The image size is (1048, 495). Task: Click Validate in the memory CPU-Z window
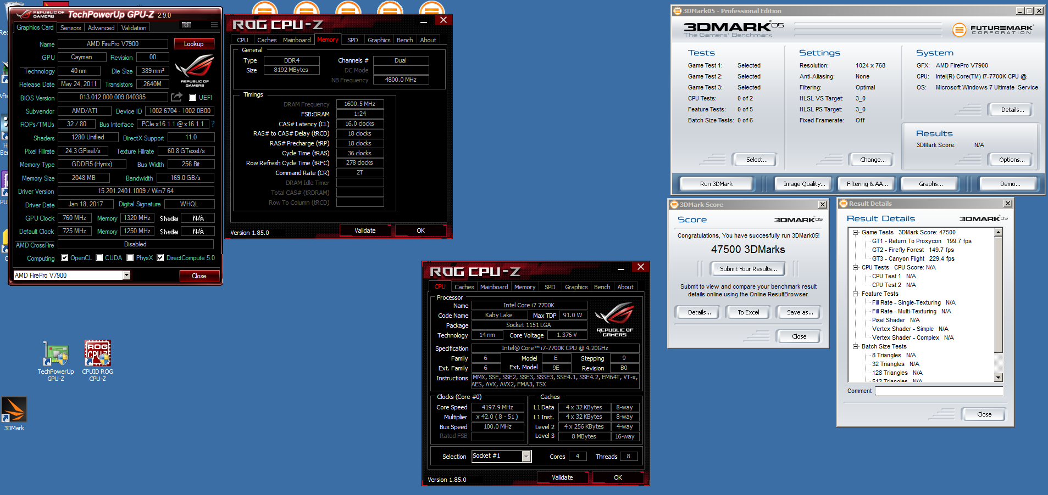point(365,230)
